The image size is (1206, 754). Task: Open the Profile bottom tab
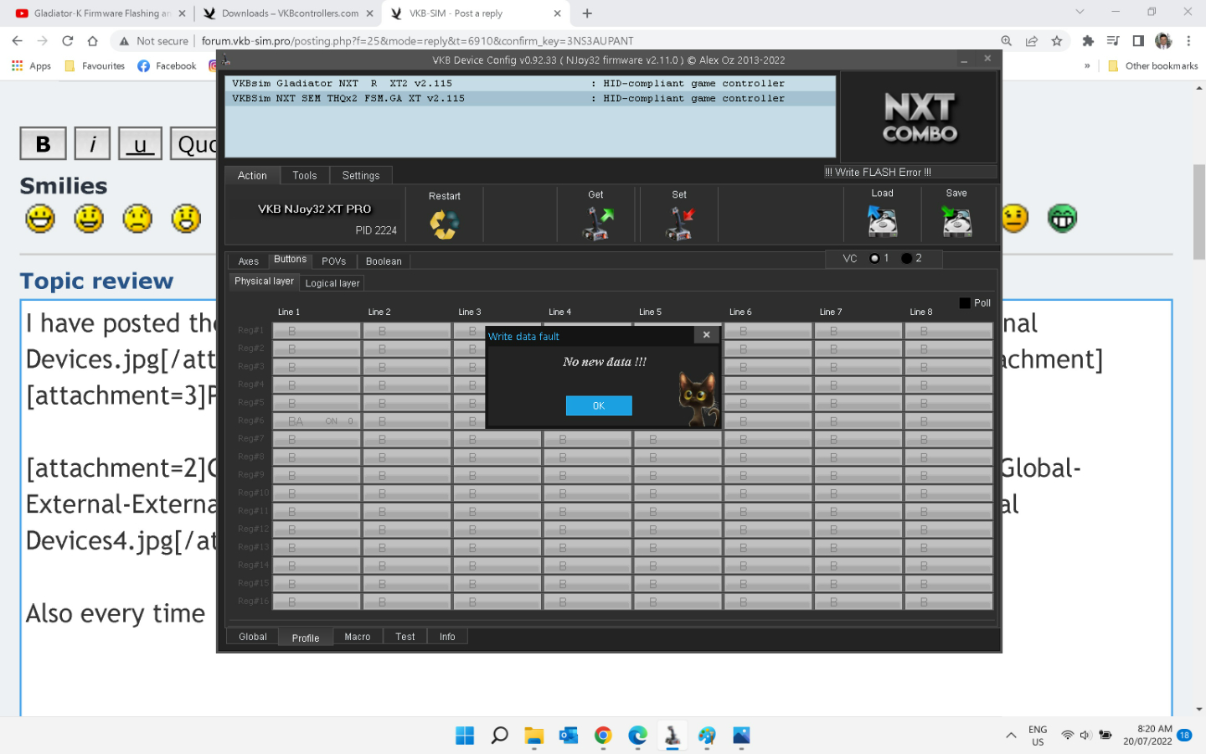pyautogui.click(x=306, y=638)
